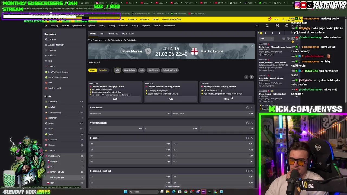Open Microsoft Edge from taskbar
Screen dimensions: 347x195
click(174, 192)
